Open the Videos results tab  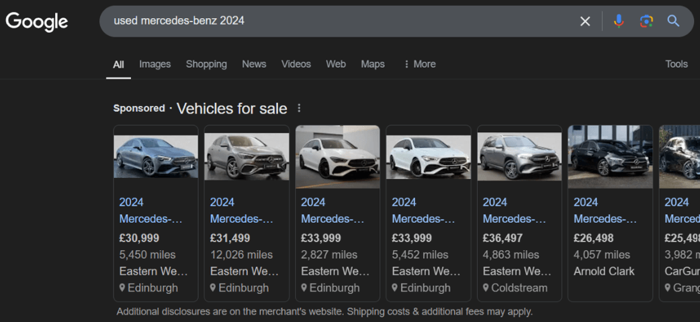tap(296, 64)
